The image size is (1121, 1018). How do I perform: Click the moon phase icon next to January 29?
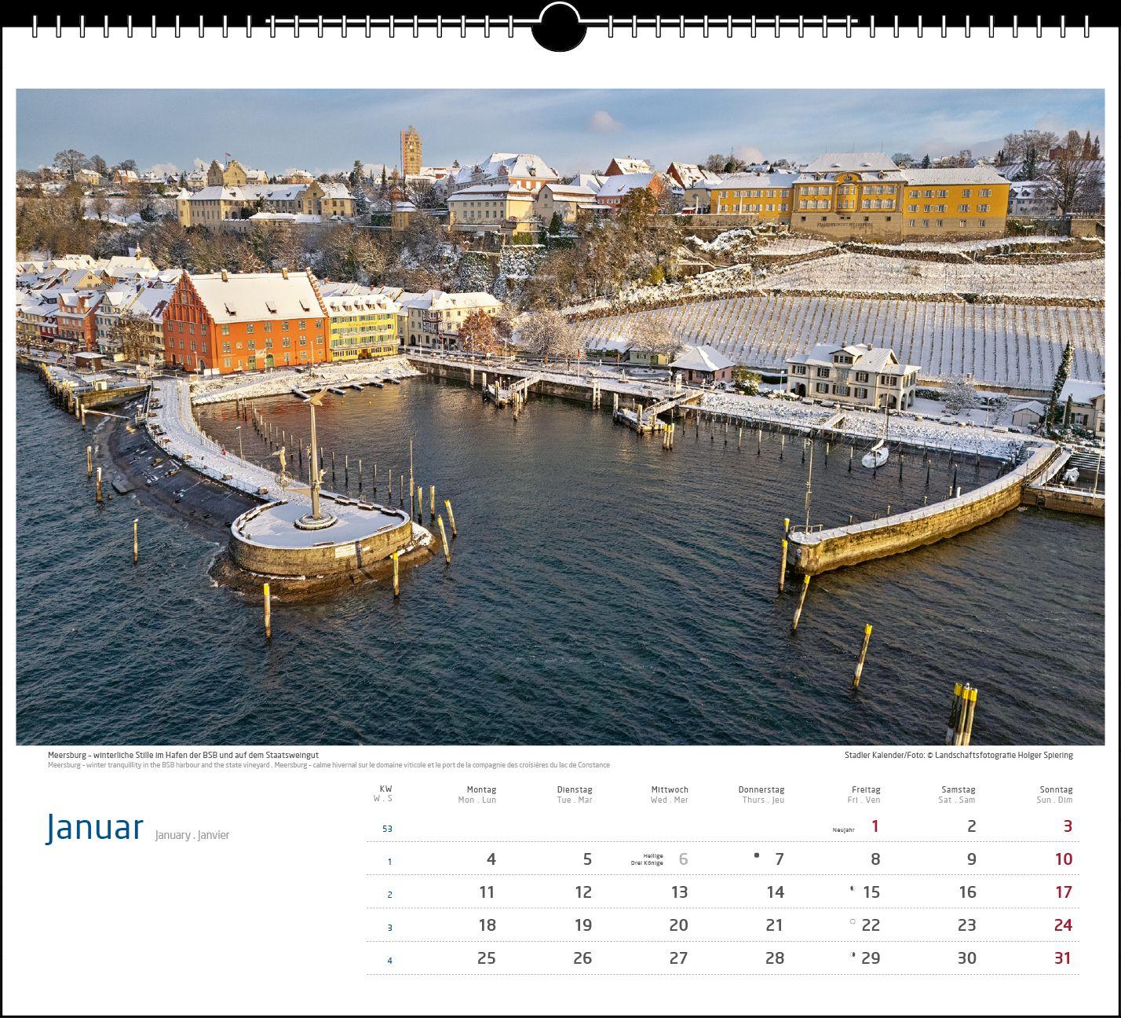click(x=852, y=954)
